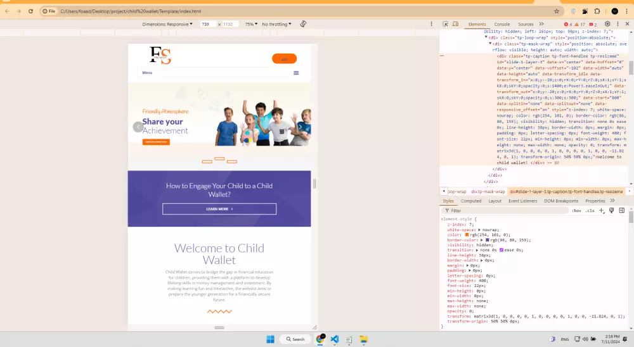Go to the next slider image

[300, 127]
